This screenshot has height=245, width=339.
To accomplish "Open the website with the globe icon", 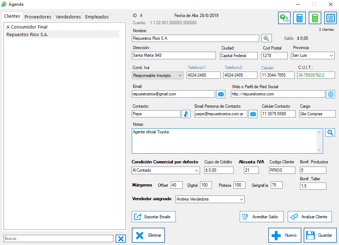I will [331, 94].
